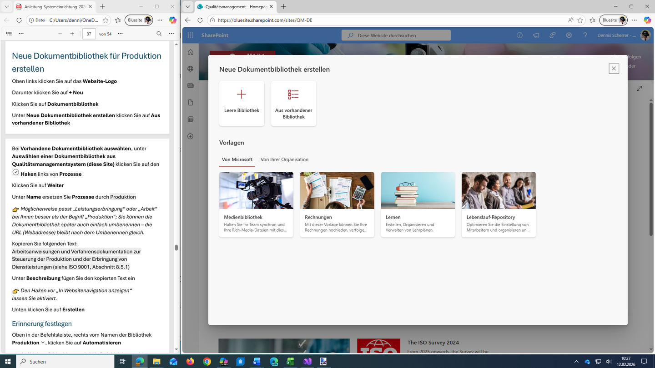Click the PDF page number field

(x=89, y=34)
